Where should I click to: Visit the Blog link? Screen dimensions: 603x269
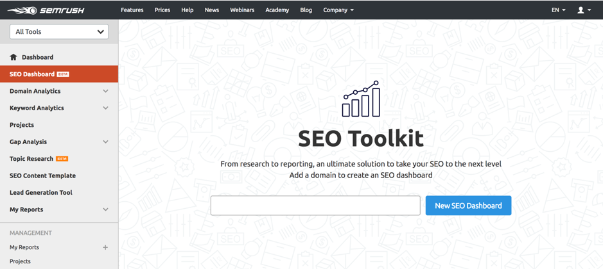pos(306,10)
